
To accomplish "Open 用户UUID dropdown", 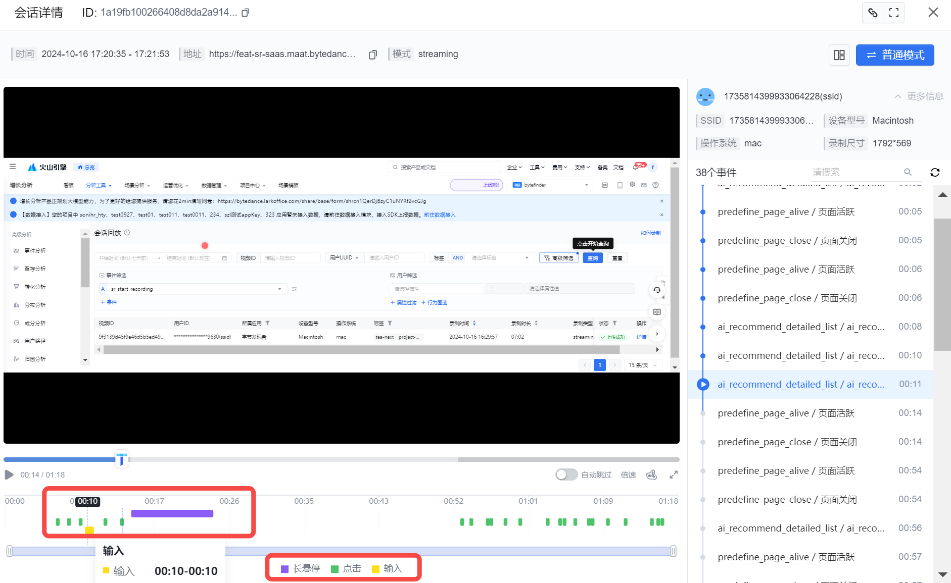I will [x=344, y=258].
